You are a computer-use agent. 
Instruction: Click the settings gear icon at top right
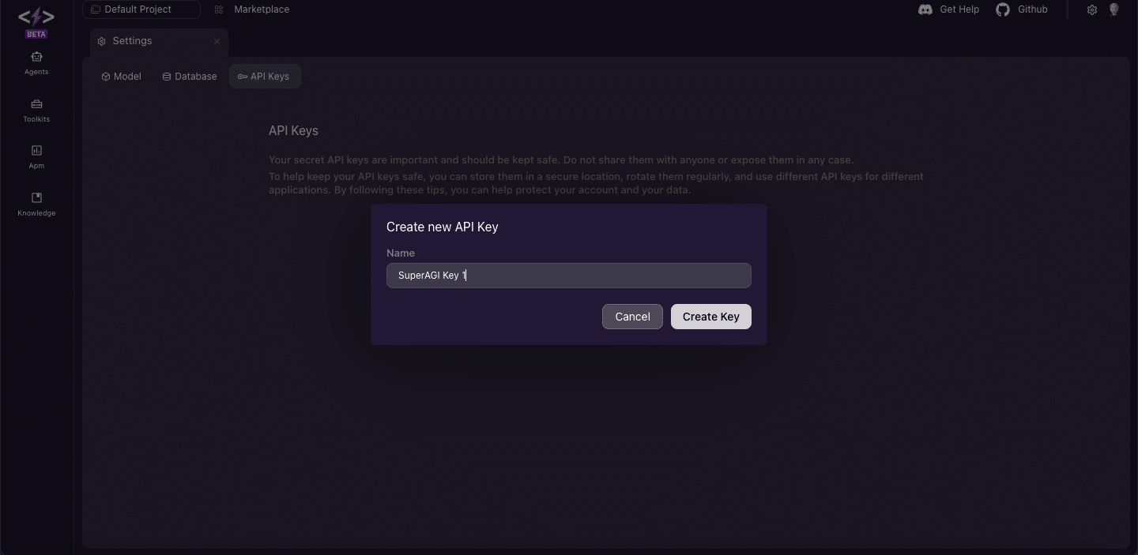pos(1092,10)
